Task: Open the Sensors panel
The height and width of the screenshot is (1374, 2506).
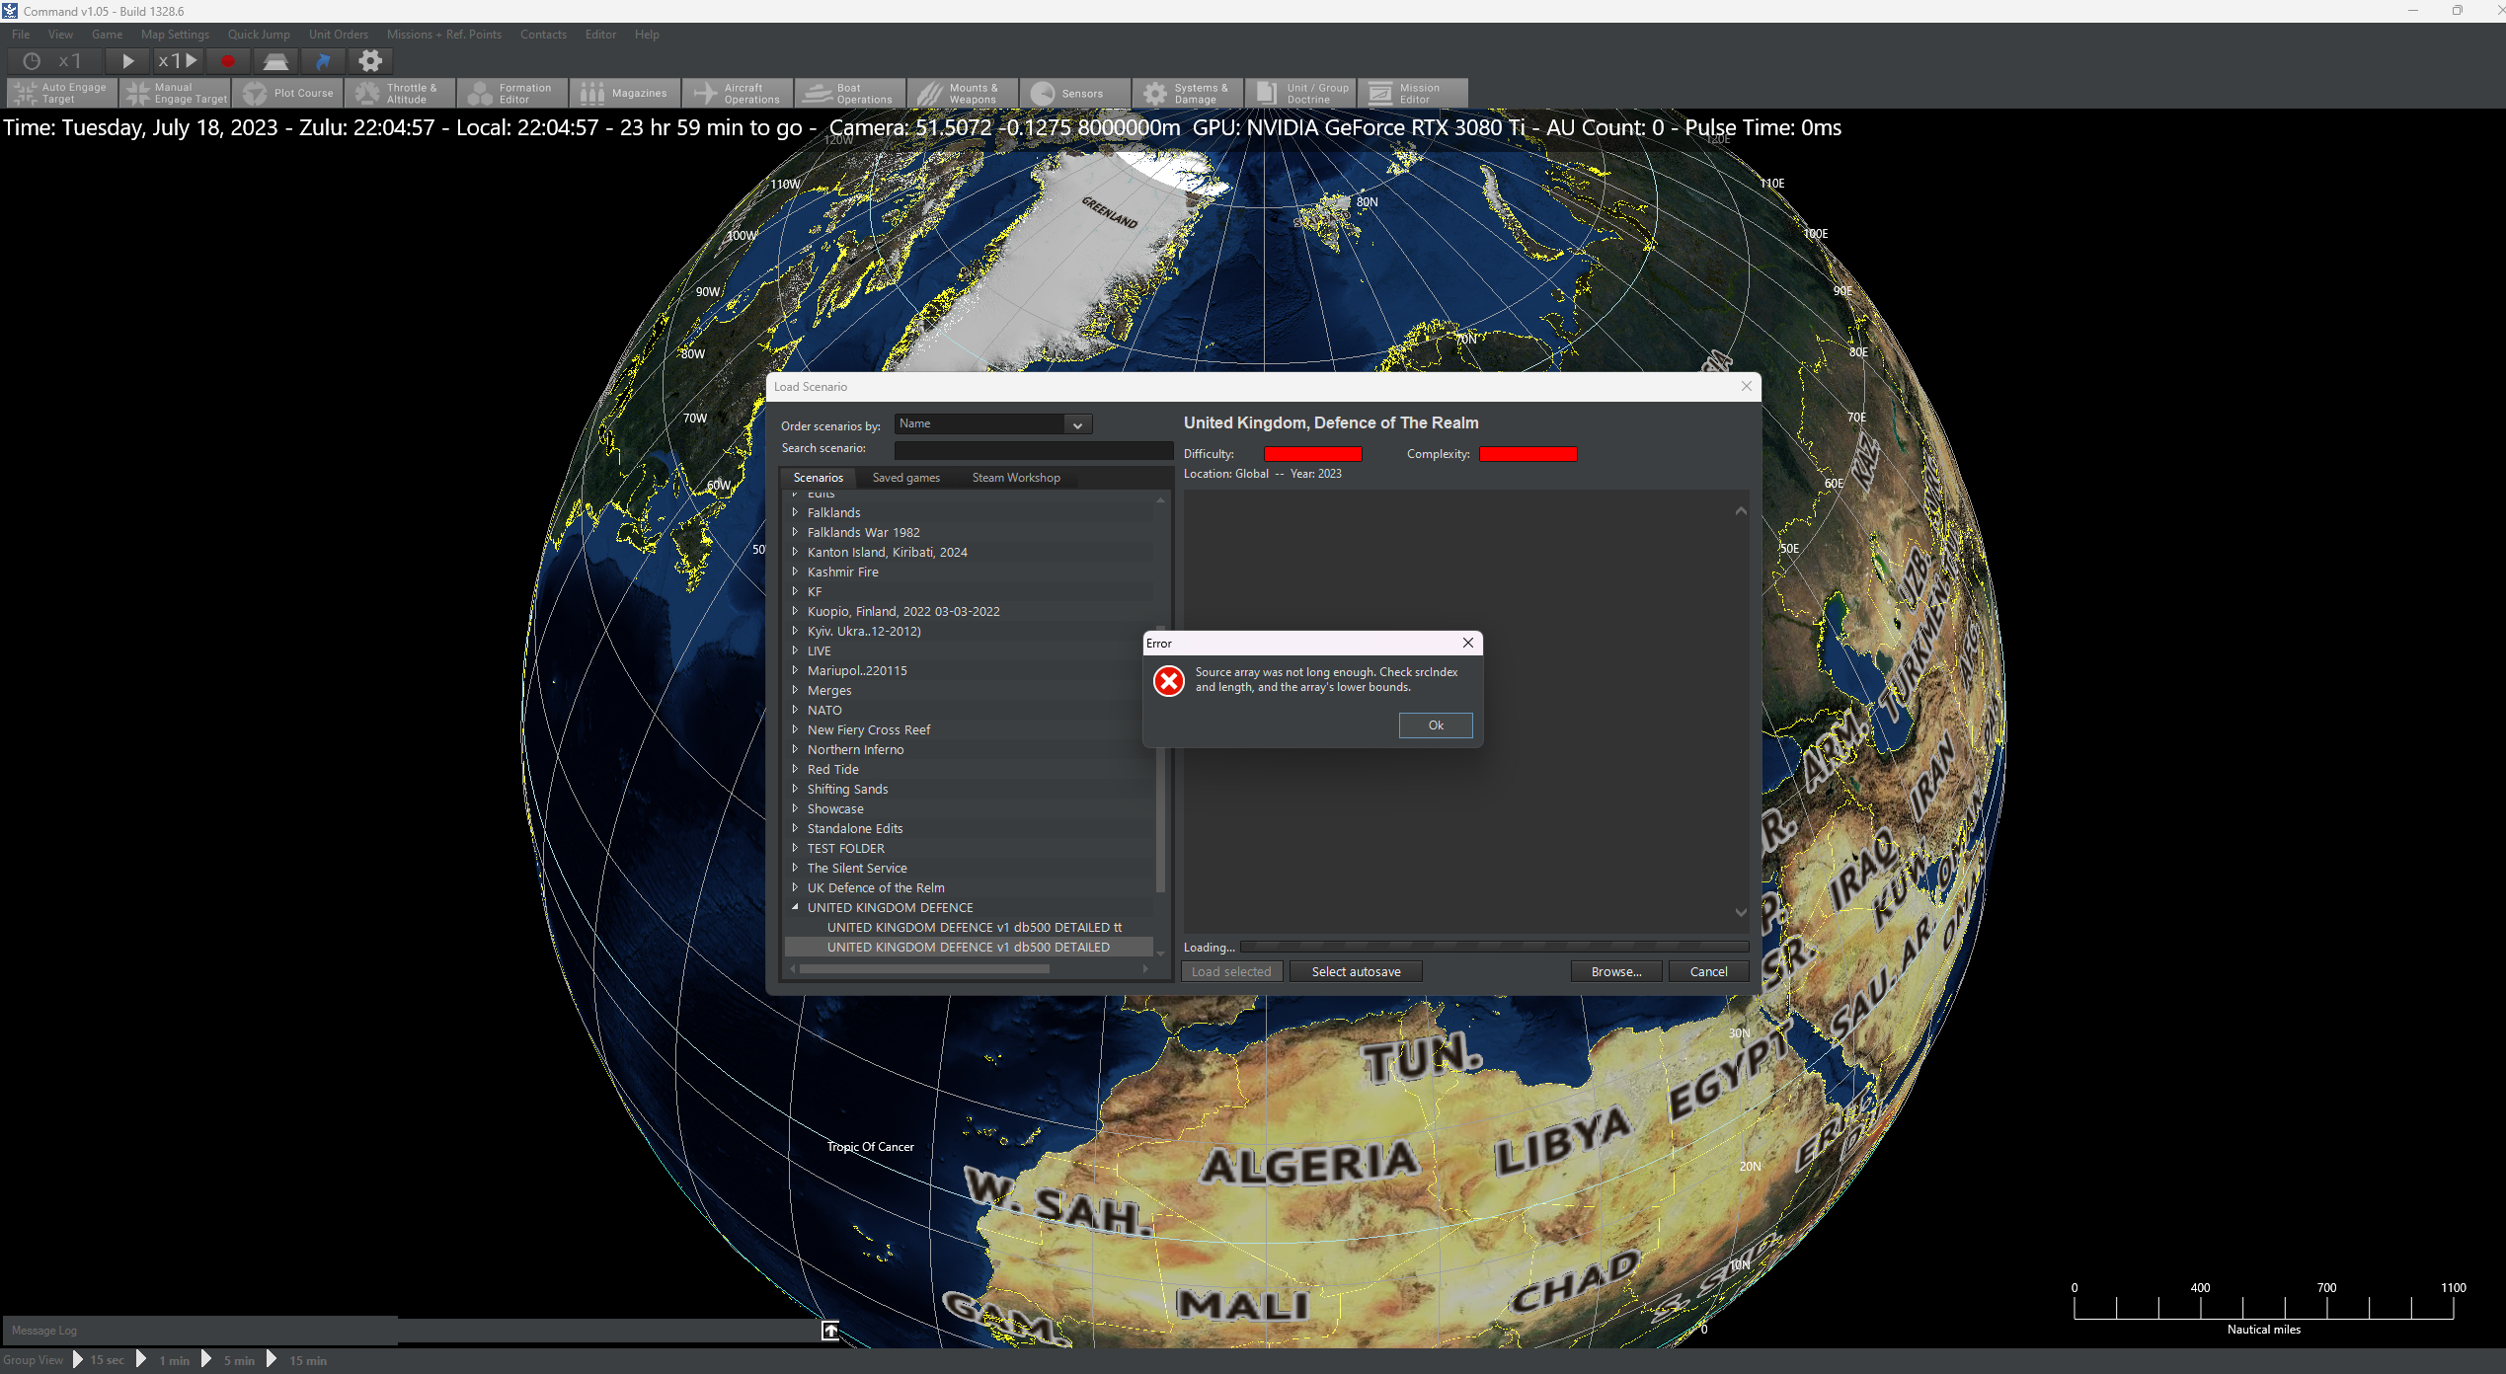Action: click(1073, 94)
